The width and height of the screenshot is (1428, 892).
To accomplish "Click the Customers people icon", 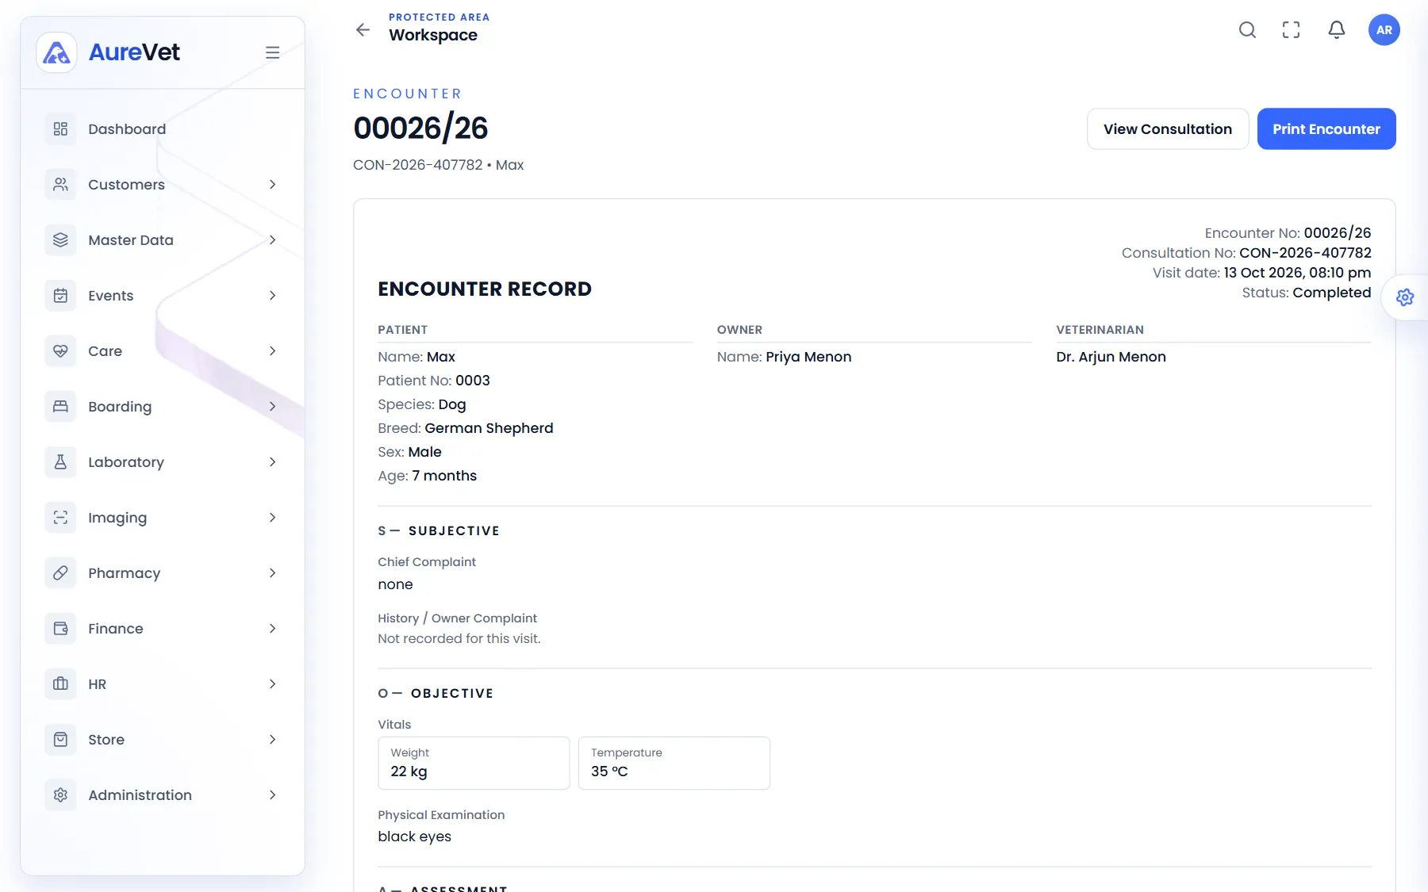I will click(60, 185).
